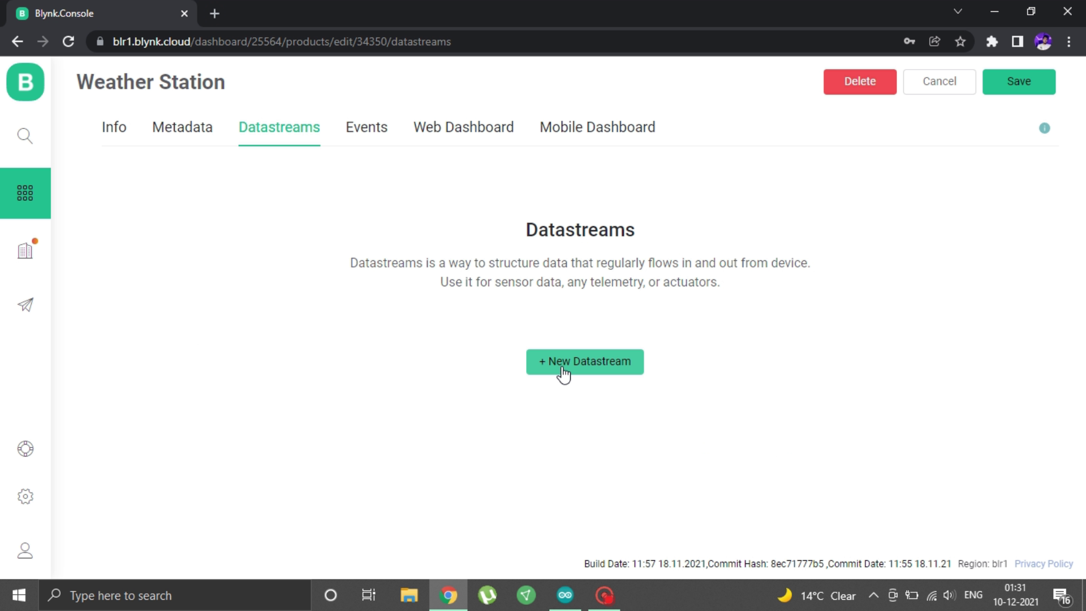The image size is (1086, 611).
Task: Go to the Mobile Dashboard tab
Action: 597,127
